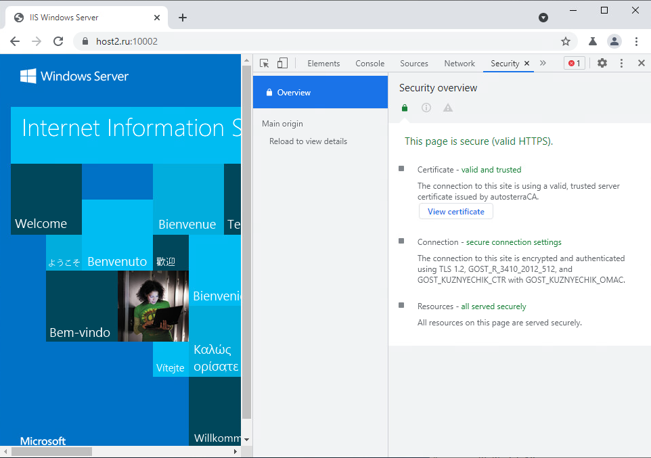This screenshot has width=651, height=458.
Task: Click the green secure lock indicator
Action: click(x=405, y=108)
